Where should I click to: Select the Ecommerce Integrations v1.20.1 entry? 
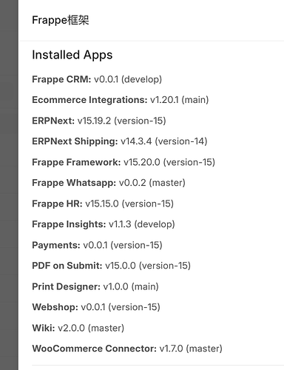click(x=121, y=100)
